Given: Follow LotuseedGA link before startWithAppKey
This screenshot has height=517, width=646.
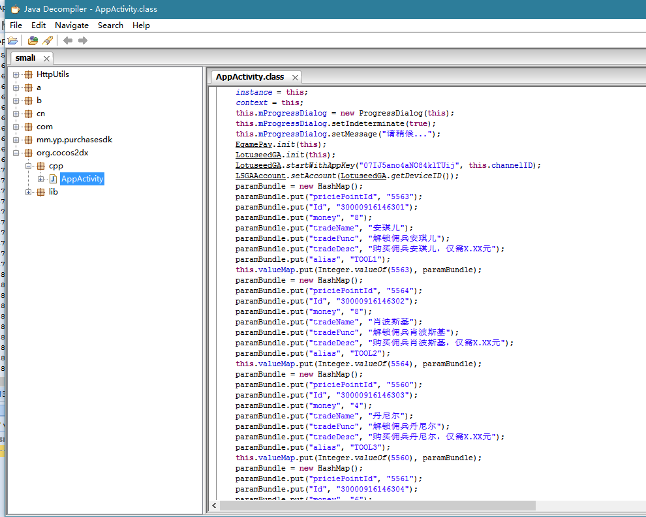Looking at the screenshot, I should coord(258,165).
